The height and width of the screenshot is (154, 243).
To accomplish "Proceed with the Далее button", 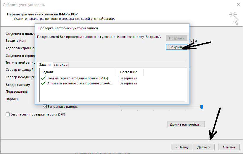I will tap(204, 147).
